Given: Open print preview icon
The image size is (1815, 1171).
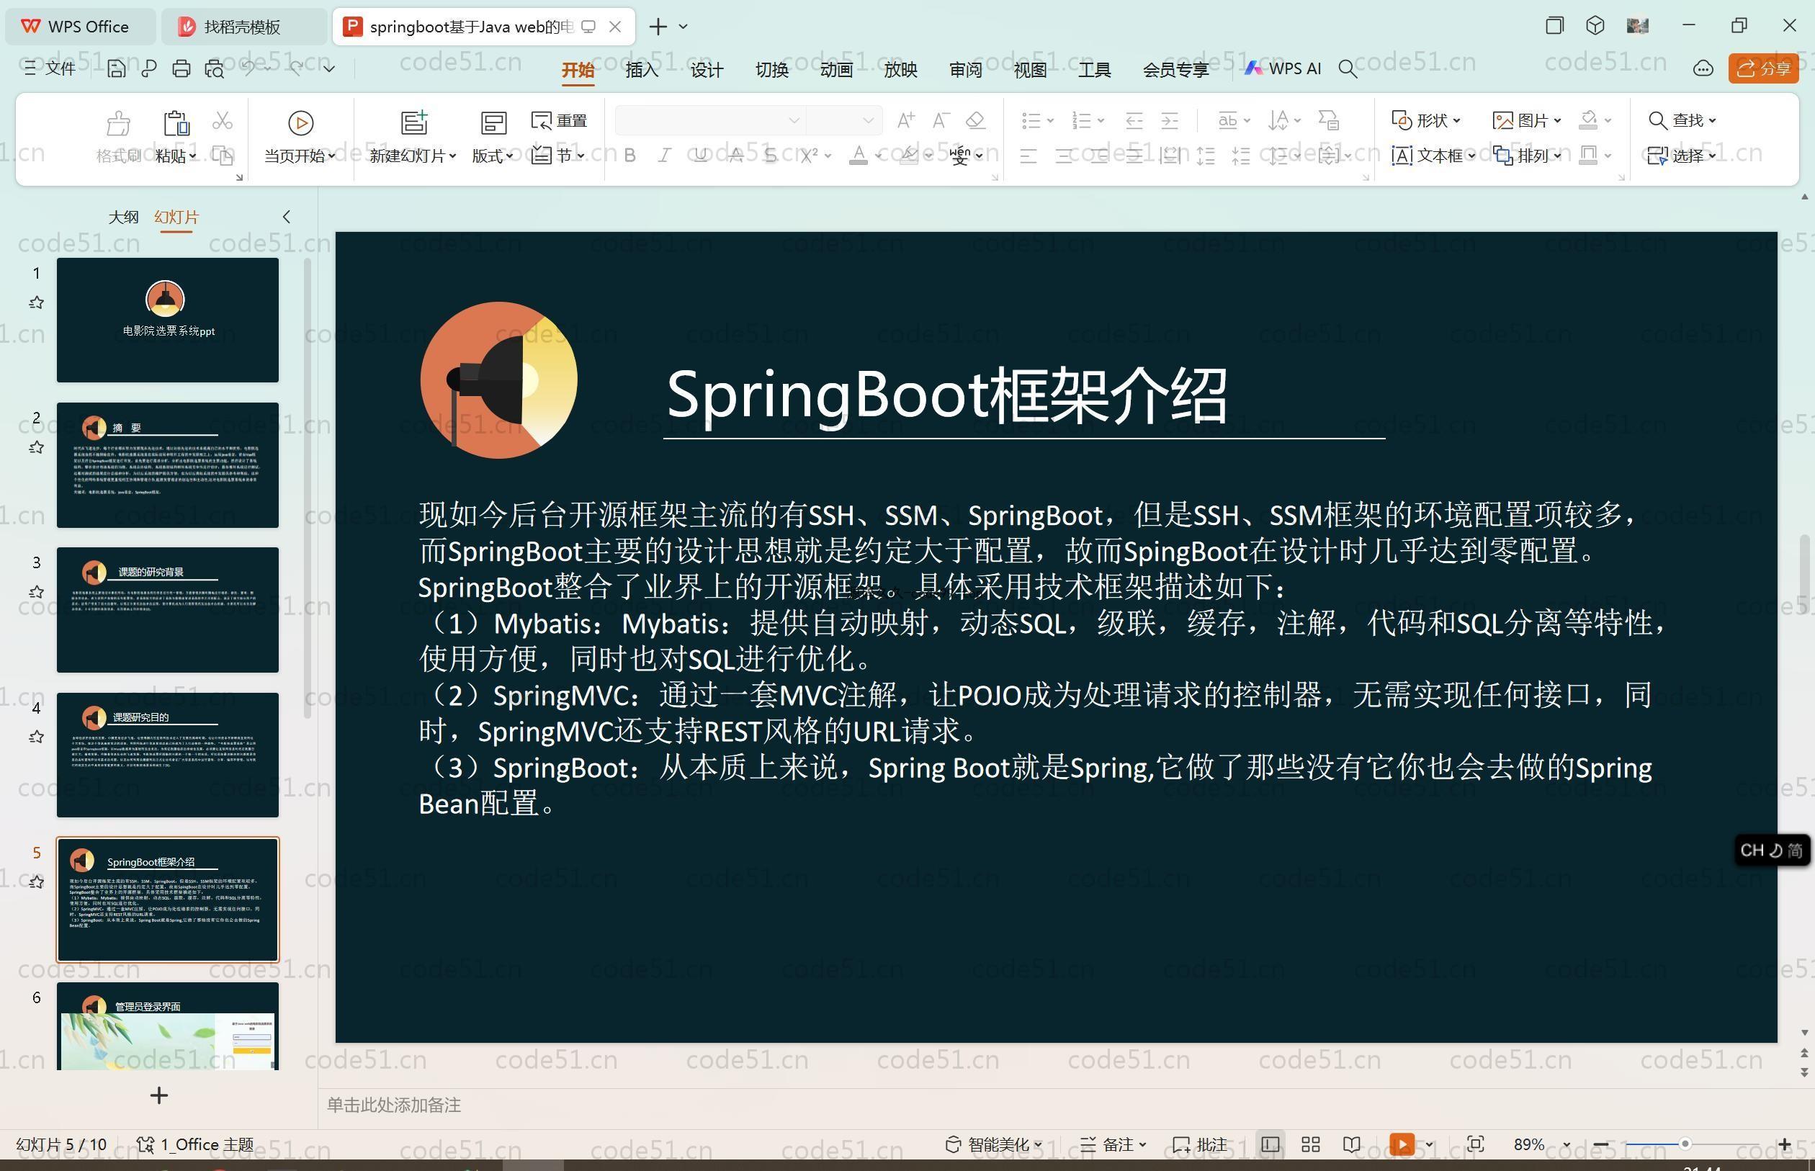Looking at the screenshot, I should [x=215, y=68].
